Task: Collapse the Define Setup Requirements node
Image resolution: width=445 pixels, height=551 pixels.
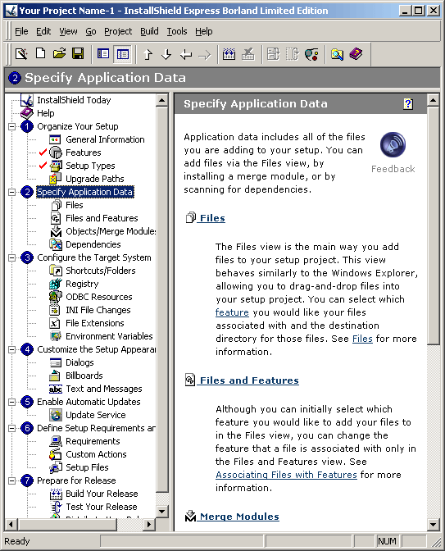Action: (x=12, y=428)
